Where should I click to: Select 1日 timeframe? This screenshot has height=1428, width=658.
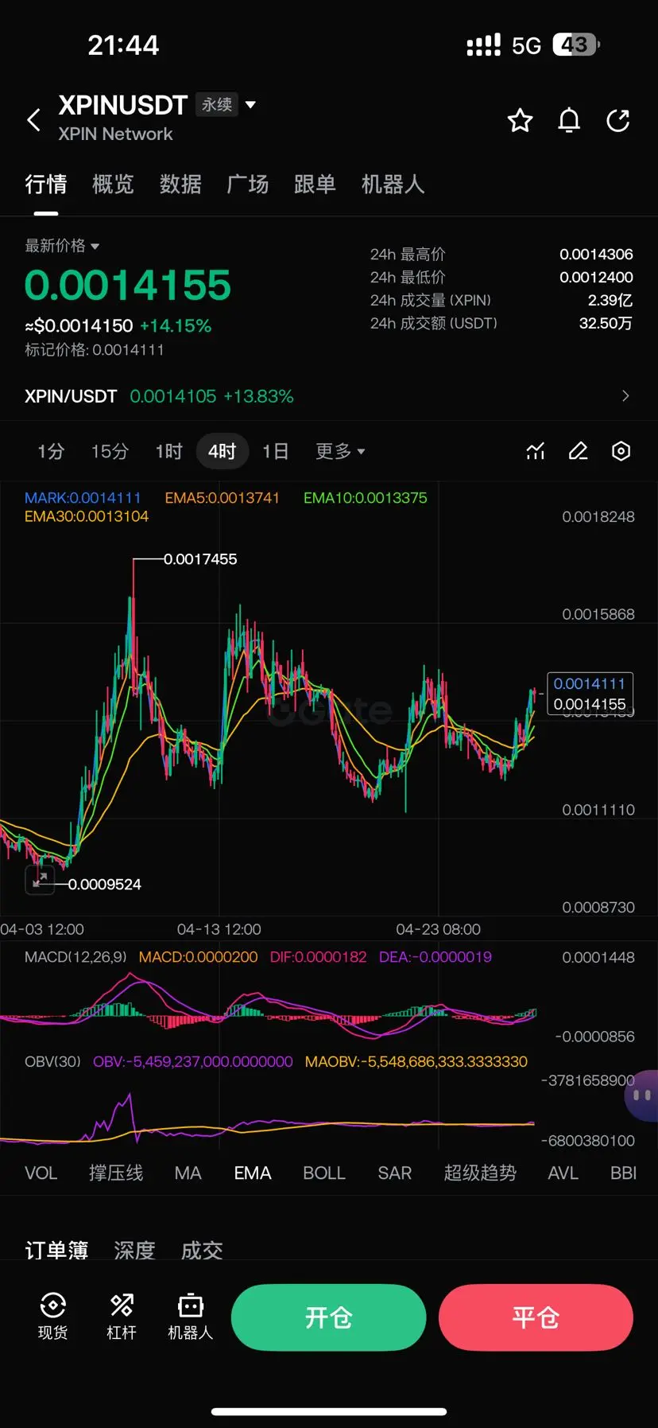(276, 451)
